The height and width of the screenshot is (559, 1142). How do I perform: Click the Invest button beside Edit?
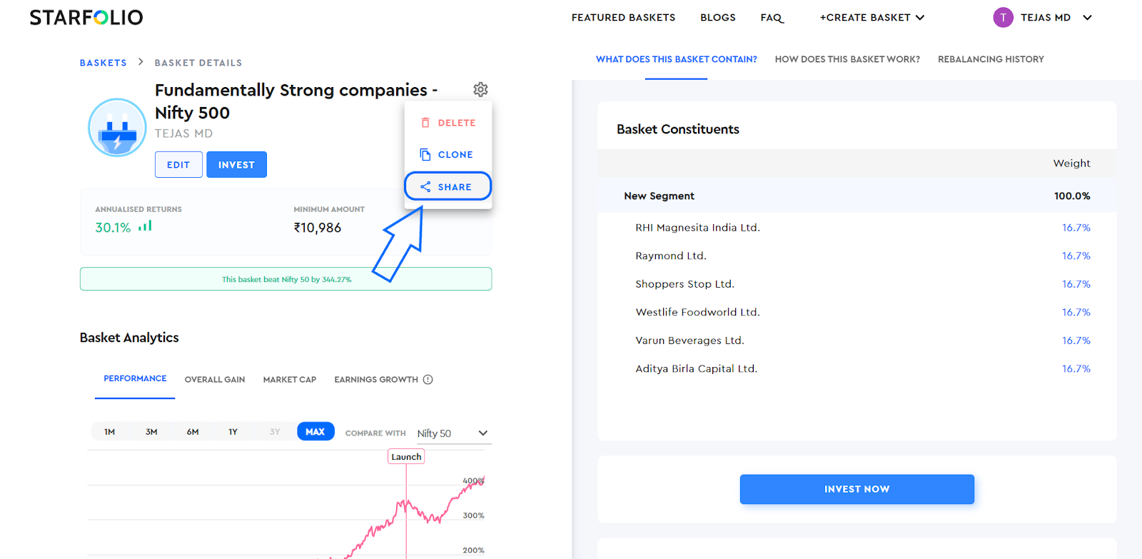click(x=236, y=164)
